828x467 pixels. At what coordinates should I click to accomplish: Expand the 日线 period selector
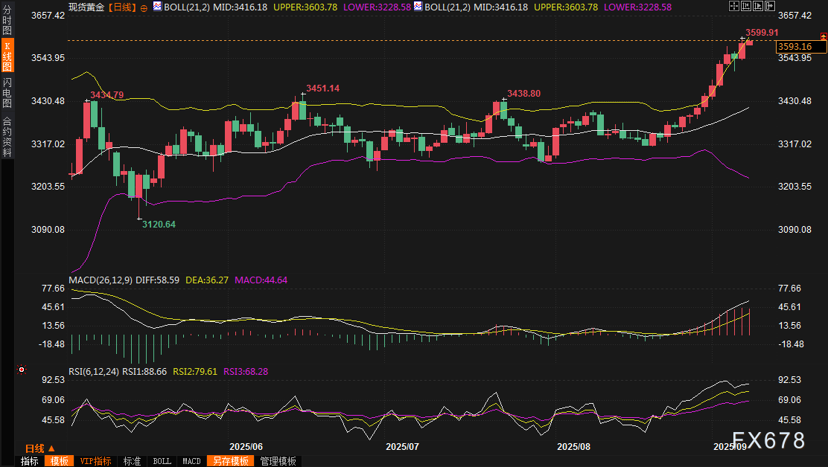pos(39,448)
